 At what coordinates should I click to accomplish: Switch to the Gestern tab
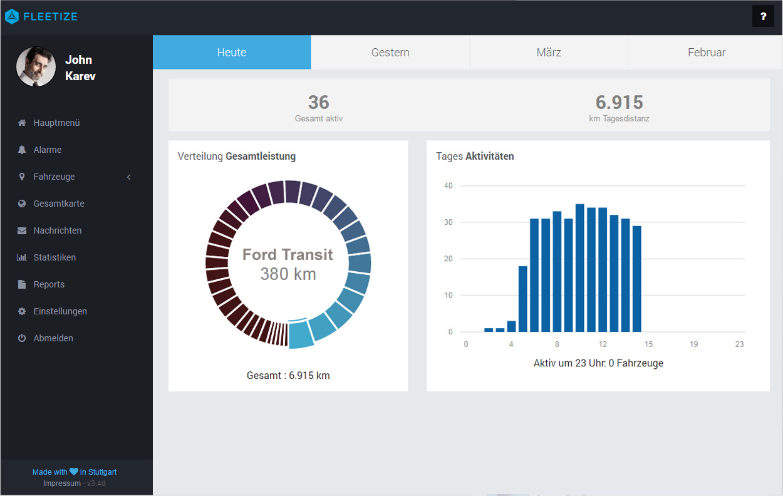click(x=390, y=53)
